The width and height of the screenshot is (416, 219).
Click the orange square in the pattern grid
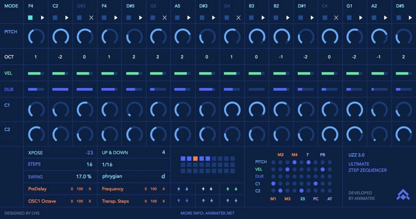click(x=195, y=158)
